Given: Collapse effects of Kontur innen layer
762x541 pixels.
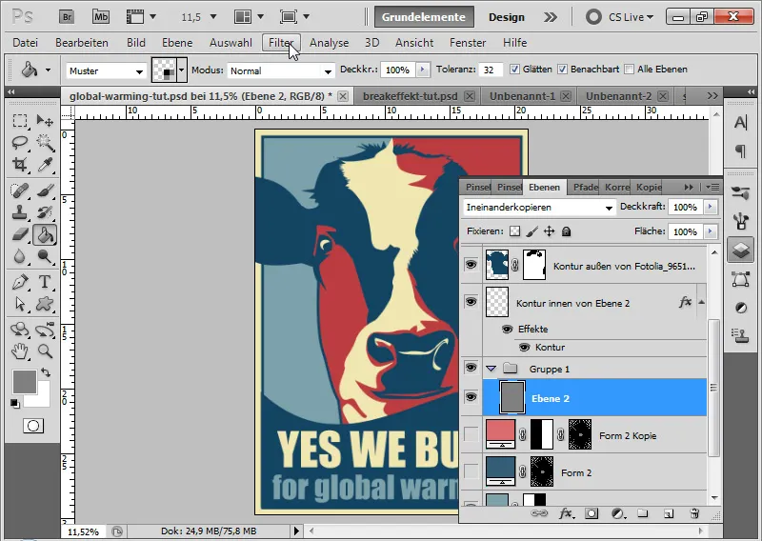Looking at the screenshot, I should click(701, 302).
